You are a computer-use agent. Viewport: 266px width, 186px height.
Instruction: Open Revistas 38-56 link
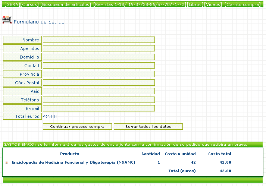point(150,4)
